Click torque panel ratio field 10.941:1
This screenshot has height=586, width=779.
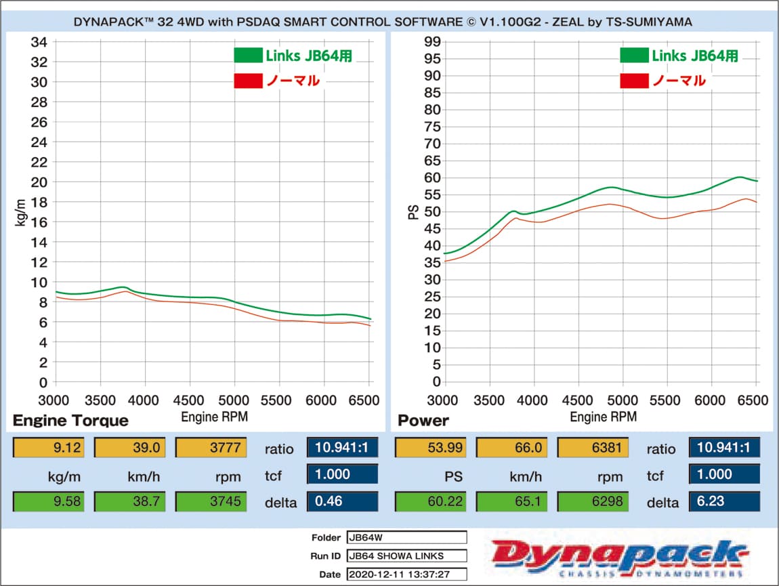click(342, 447)
